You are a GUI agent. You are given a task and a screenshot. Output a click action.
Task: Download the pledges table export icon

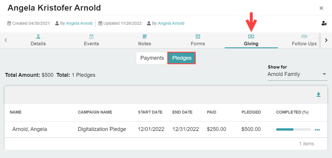318,94
